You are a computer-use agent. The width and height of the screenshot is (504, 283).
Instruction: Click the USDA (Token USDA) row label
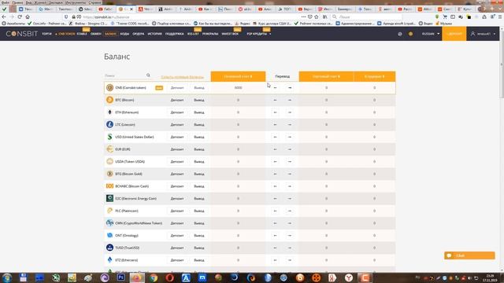tap(130, 161)
